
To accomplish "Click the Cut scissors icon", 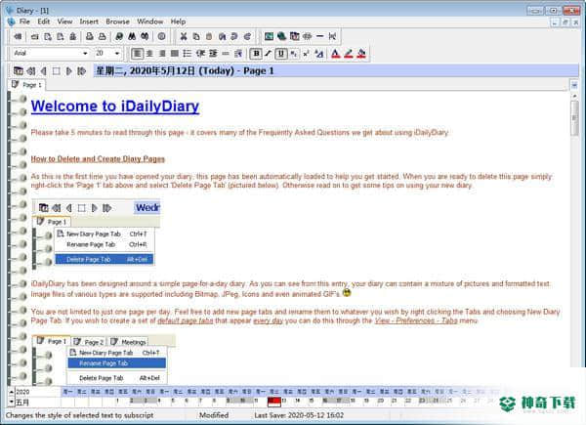I will pos(184,36).
